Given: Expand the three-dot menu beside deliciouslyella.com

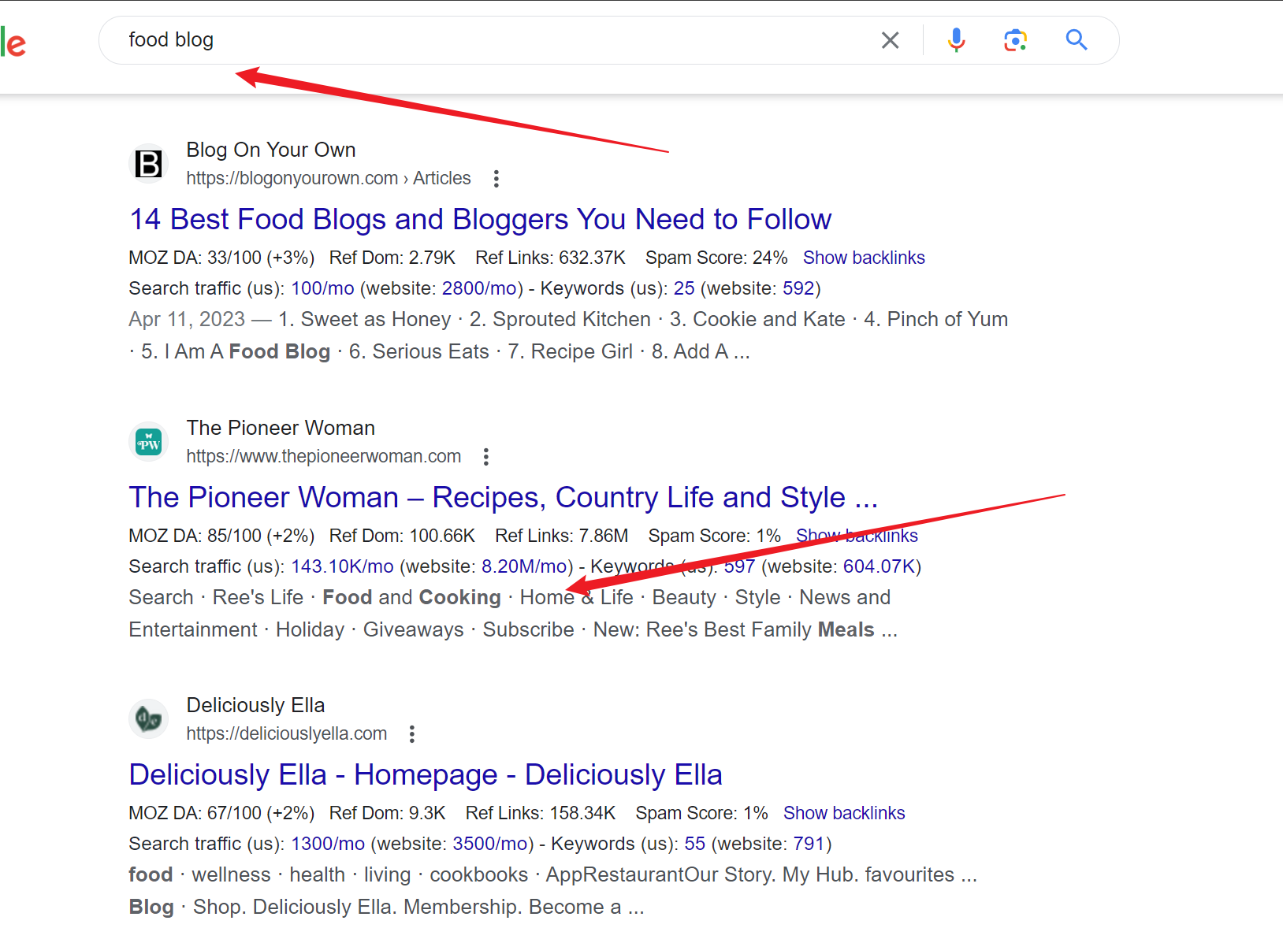Looking at the screenshot, I should 412,734.
